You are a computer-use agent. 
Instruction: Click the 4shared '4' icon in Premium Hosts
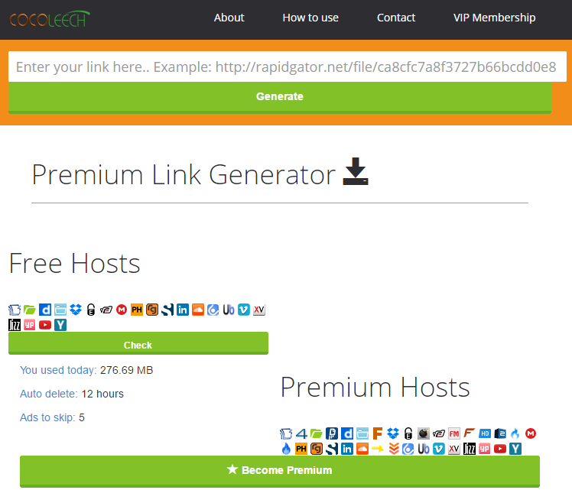301,433
